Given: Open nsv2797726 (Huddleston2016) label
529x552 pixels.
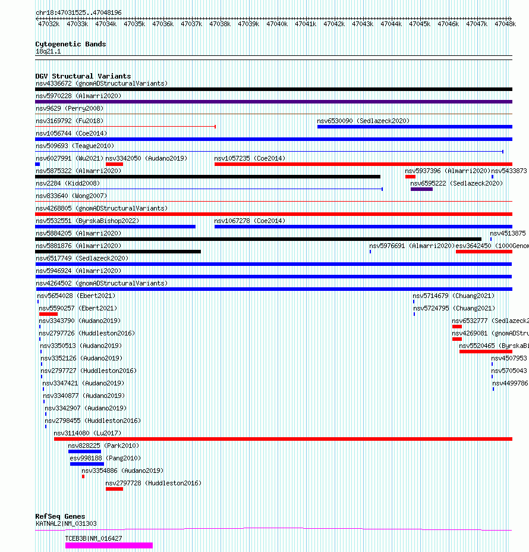Looking at the screenshot, I should 87,333.
